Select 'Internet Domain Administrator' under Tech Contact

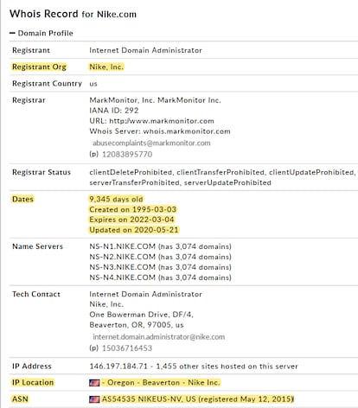145,294
